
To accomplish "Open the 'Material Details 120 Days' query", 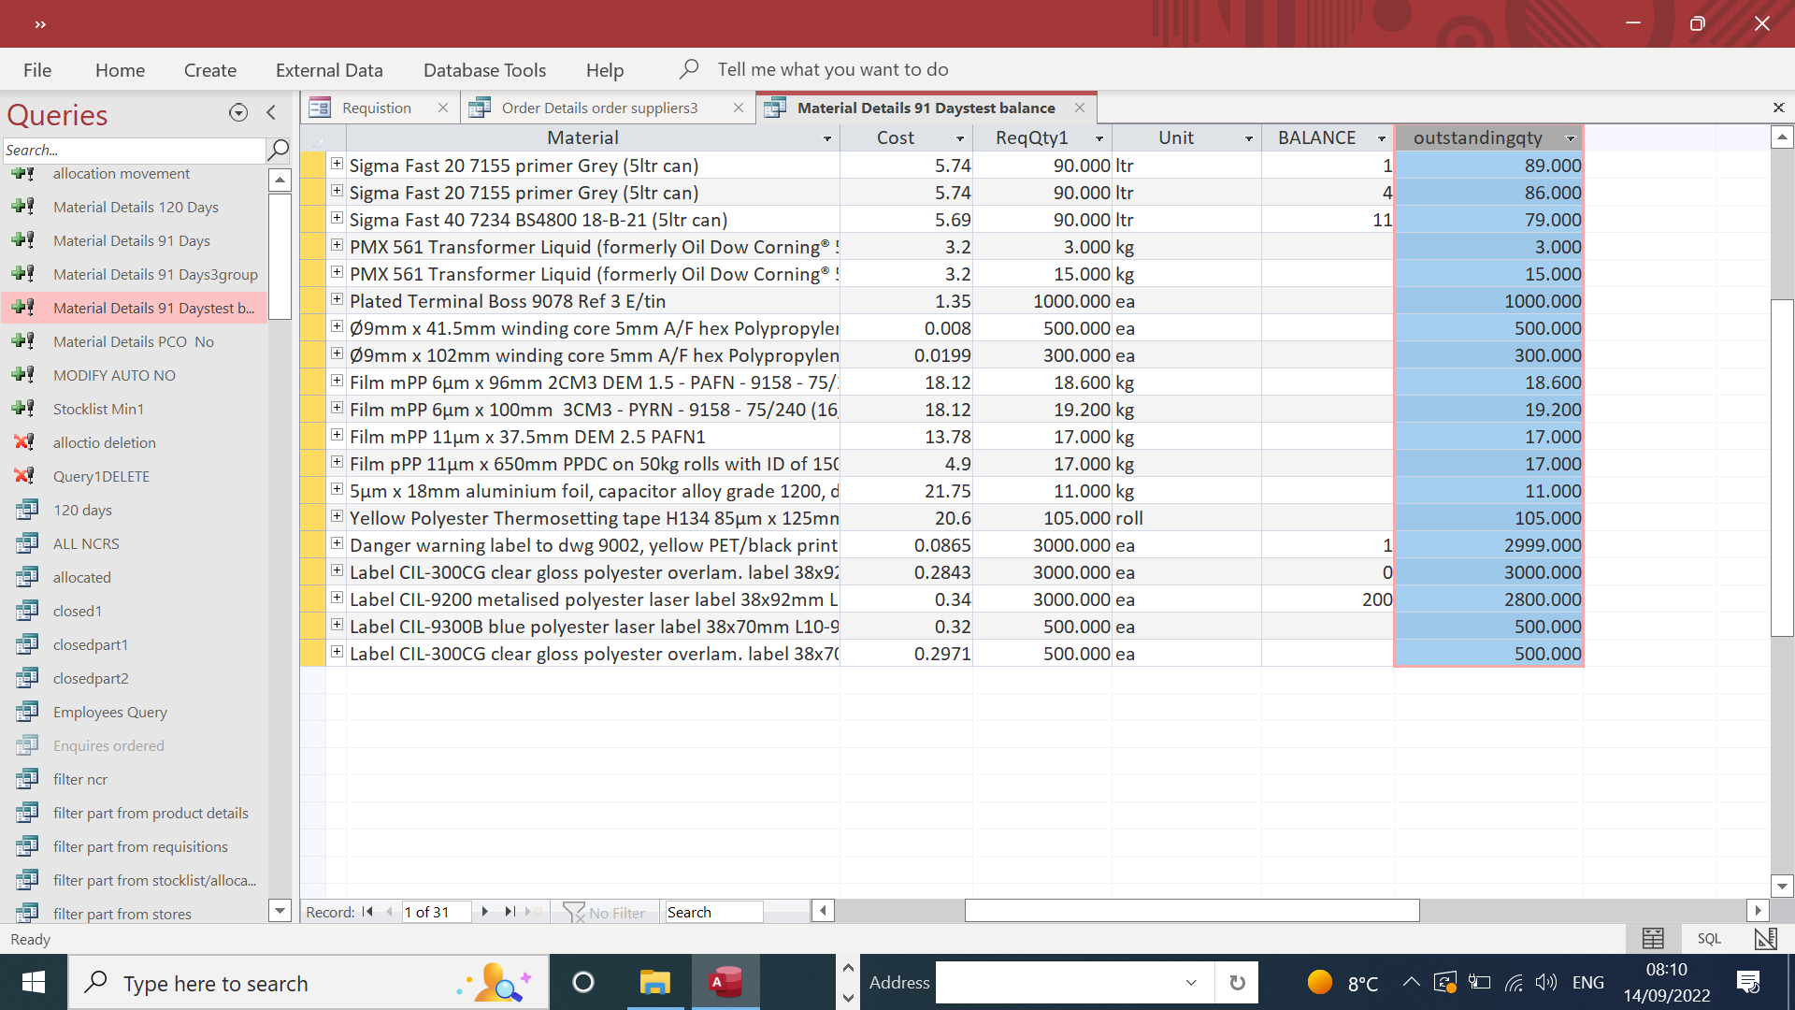I will pos(136,208).
